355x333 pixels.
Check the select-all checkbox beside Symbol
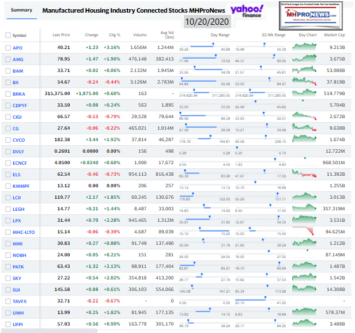pos(7,35)
